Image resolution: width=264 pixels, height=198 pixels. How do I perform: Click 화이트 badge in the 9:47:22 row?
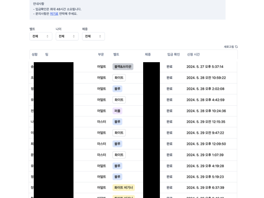pyautogui.click(x=119, y=133)
